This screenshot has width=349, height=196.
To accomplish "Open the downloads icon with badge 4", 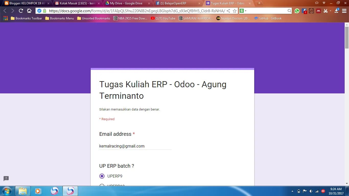I will (x=337, y=10).
